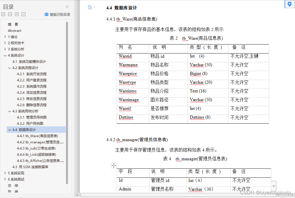This screenshot has width=295, height=198.
Task: Go to 4.2.2 用户登录流程
Action: pos(32,80)
